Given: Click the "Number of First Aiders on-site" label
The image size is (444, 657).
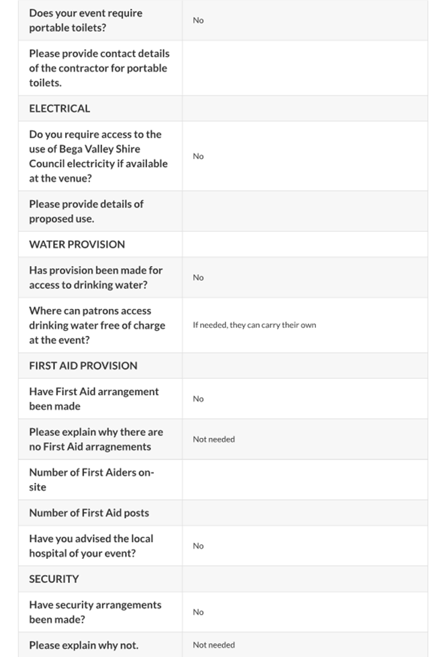Looking at the screenshot, I should click(x=91, y=480).
